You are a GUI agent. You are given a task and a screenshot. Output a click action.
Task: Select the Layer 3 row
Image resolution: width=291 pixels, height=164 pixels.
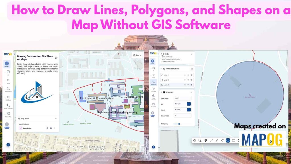click(x=177, y=85)
